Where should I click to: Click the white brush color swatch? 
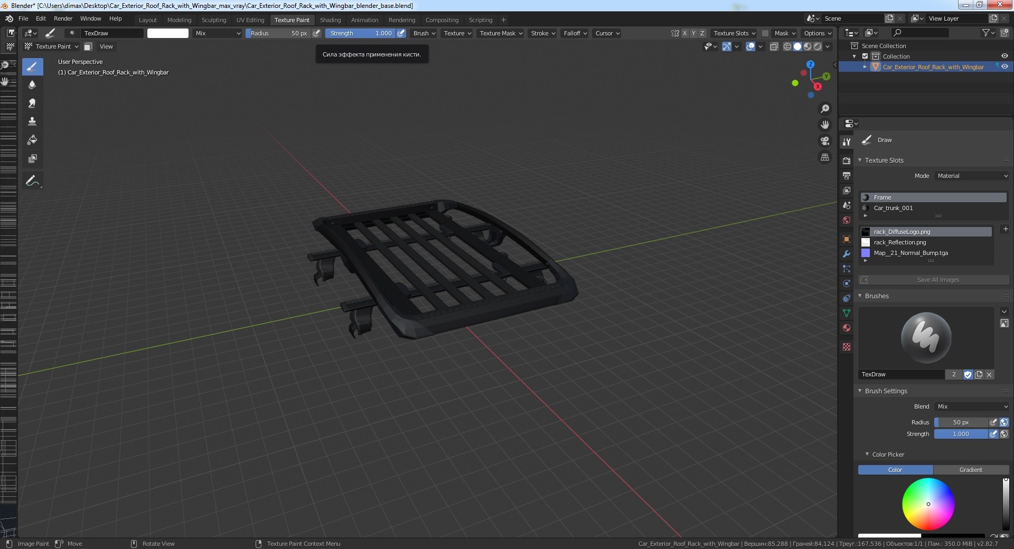coord(167,33)
